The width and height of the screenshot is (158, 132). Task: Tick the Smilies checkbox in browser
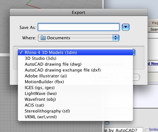[x=147, y=130]
